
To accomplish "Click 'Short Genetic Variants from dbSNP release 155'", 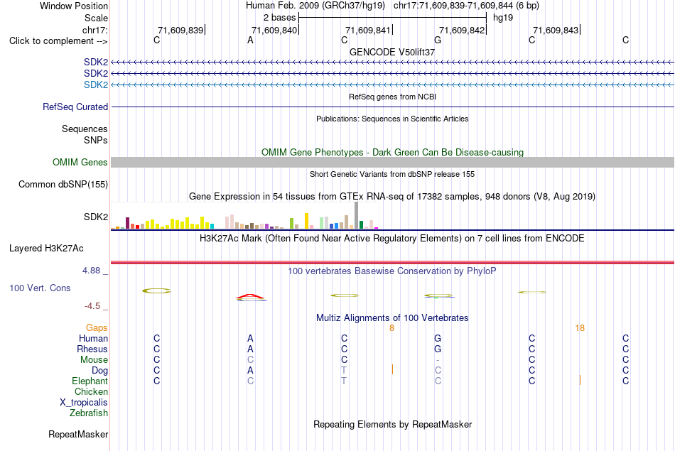I will pos(392,174).
